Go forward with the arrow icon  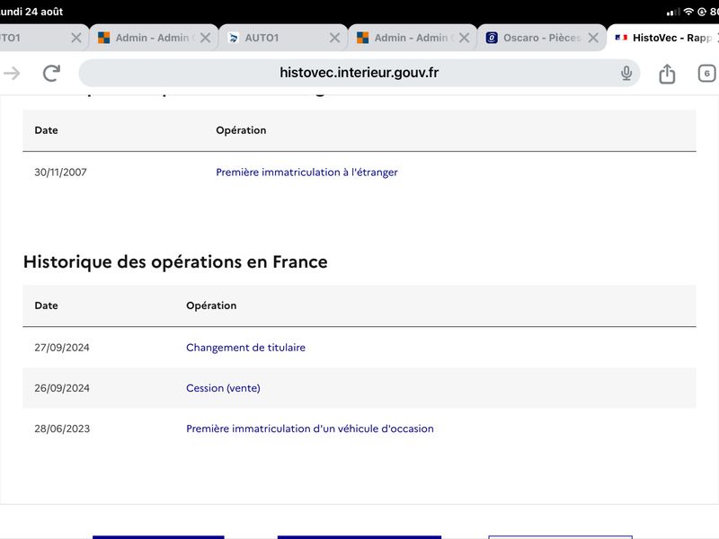pyautogui.click(x=12, y=73)
